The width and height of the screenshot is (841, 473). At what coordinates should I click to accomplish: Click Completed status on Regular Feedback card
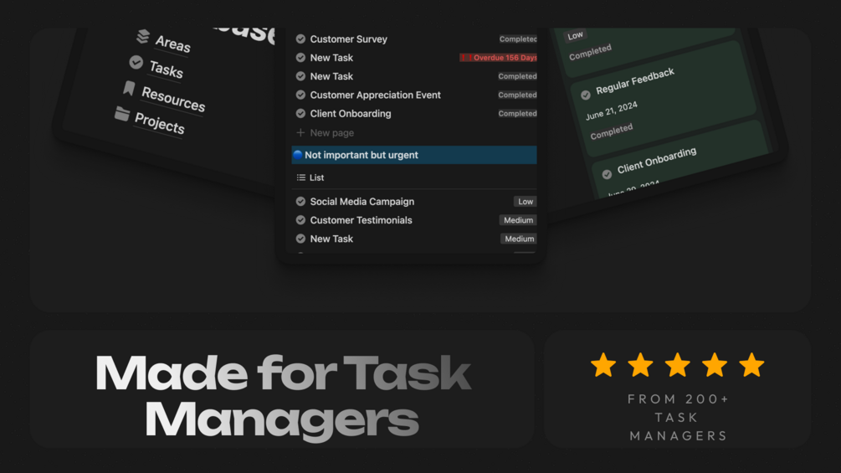click(612, 131)
